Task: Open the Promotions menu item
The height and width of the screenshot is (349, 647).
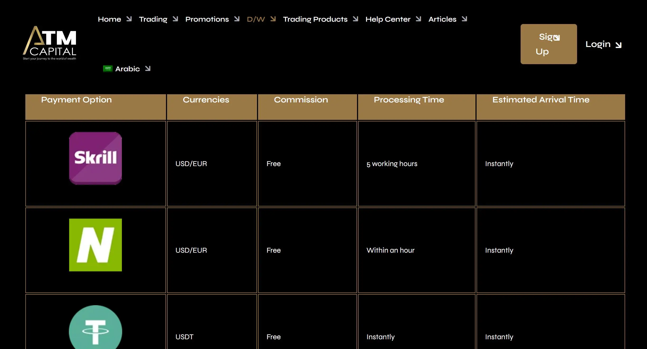Action: point(207,19)
